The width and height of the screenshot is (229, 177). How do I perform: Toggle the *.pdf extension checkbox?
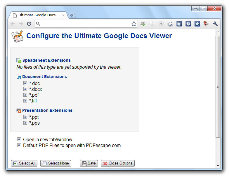(x=25, y=95)
